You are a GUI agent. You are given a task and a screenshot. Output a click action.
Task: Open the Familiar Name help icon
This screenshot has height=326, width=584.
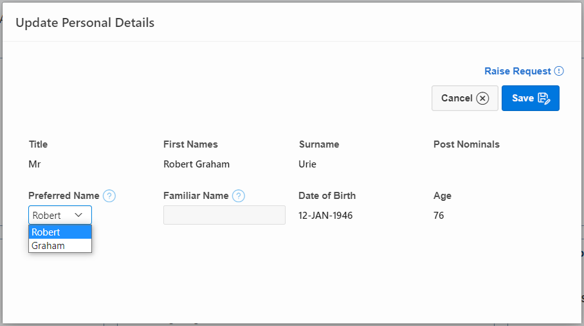tap(239, 196)
